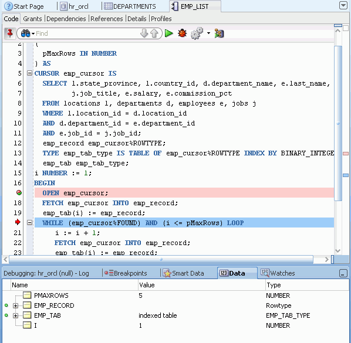Click the PMAXROWS variable icon
The height and width of the screenshot is (343, 351).
[x=27, y=296]
